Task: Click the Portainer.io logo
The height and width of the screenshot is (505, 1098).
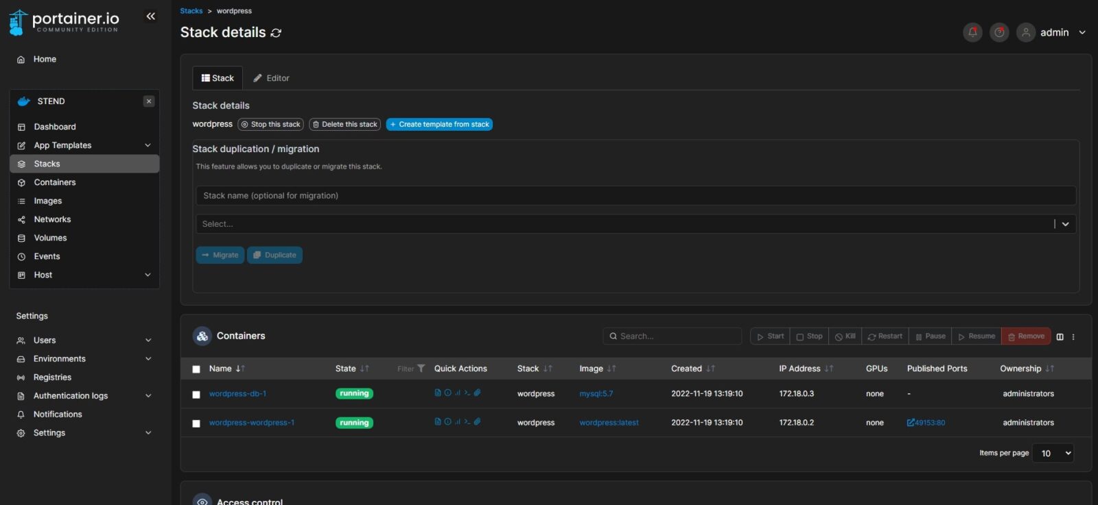Action: (x=64, y=22)
